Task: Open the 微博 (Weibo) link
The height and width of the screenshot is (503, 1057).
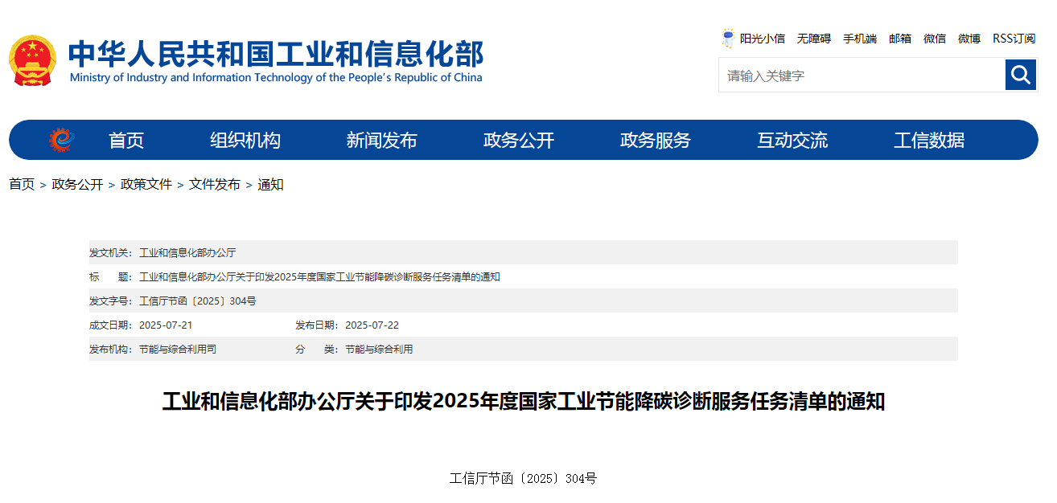Action: (969, 38)
